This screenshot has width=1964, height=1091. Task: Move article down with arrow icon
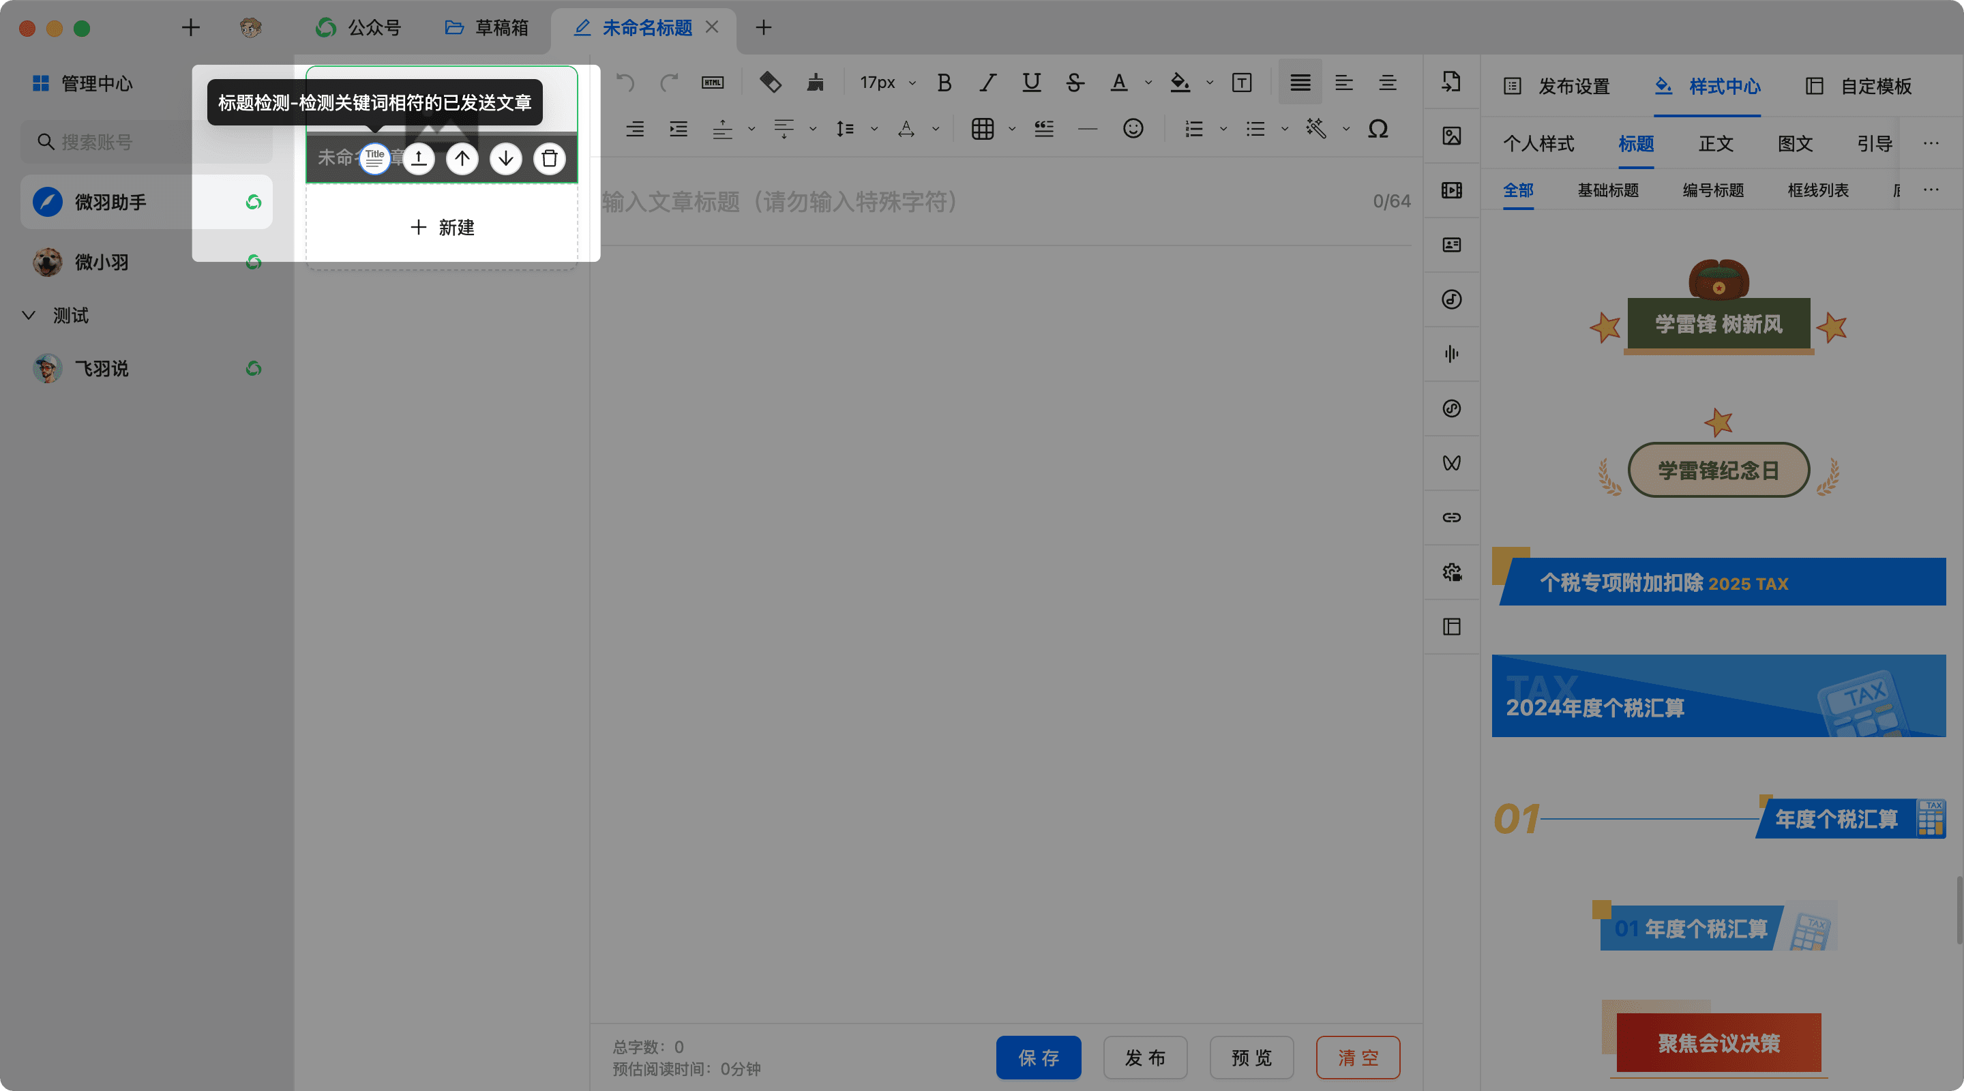(505, 159)
